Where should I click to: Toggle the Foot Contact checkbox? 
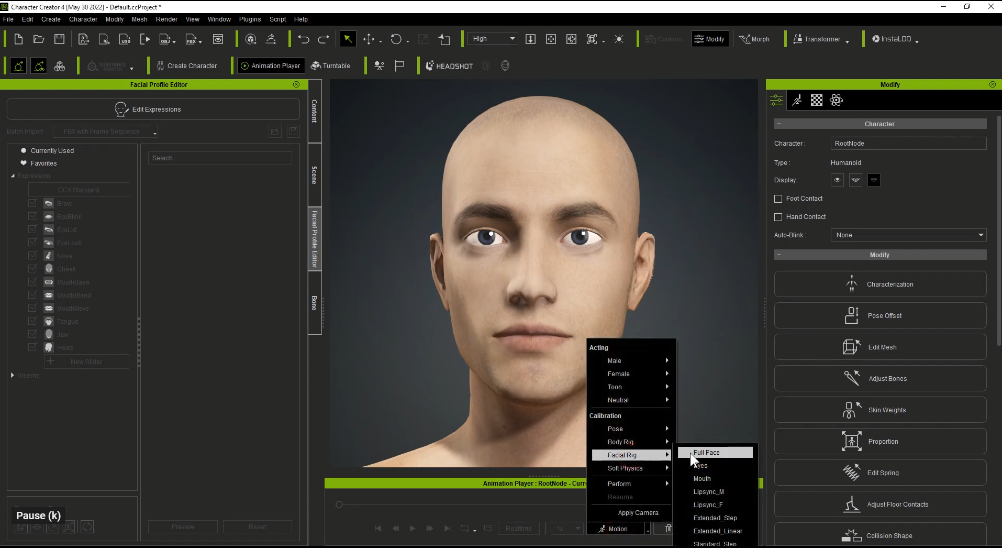[778, 199]
